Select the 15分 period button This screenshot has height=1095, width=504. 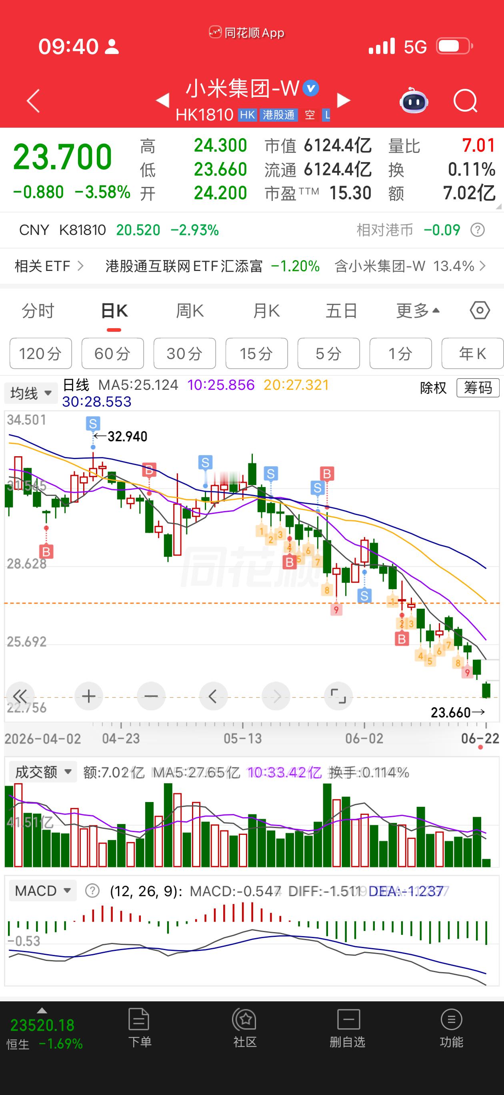[x=257, y=353]
